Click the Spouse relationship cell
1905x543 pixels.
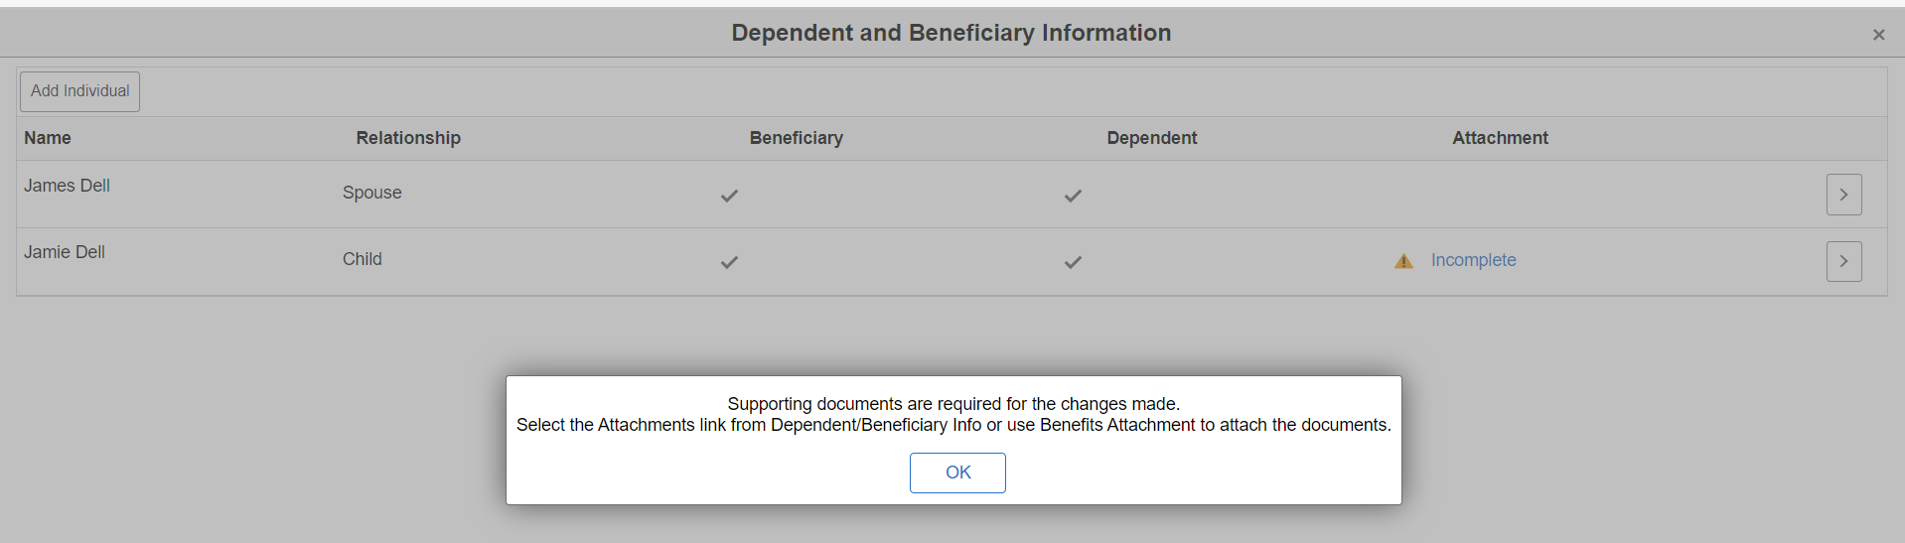tap(371, 193)
